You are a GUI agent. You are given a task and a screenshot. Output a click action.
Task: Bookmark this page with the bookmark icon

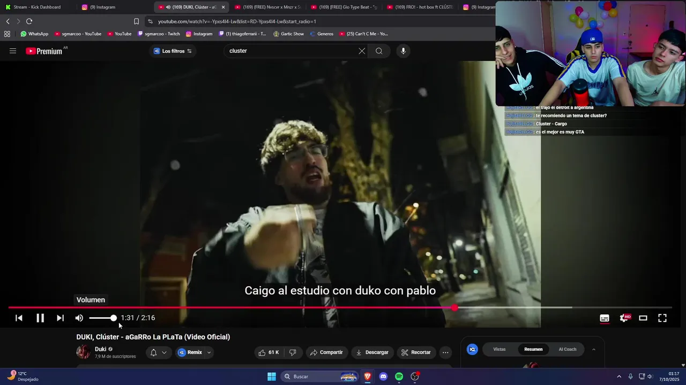tap(136, 21)
